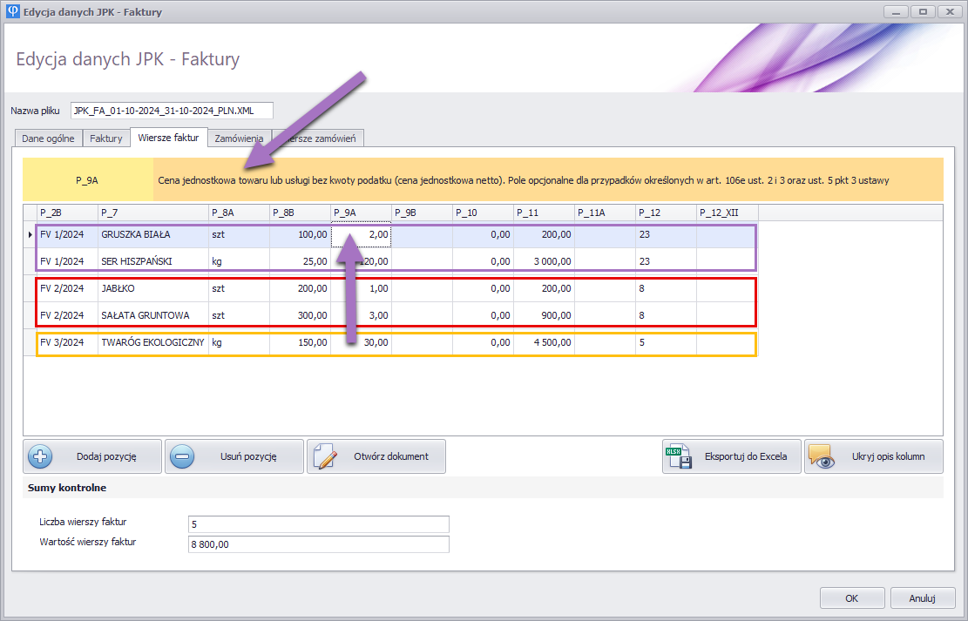Sort by the P_7 column header
Image resolution: width=968 pixels, height=621 pixels.
coord(152,213)
